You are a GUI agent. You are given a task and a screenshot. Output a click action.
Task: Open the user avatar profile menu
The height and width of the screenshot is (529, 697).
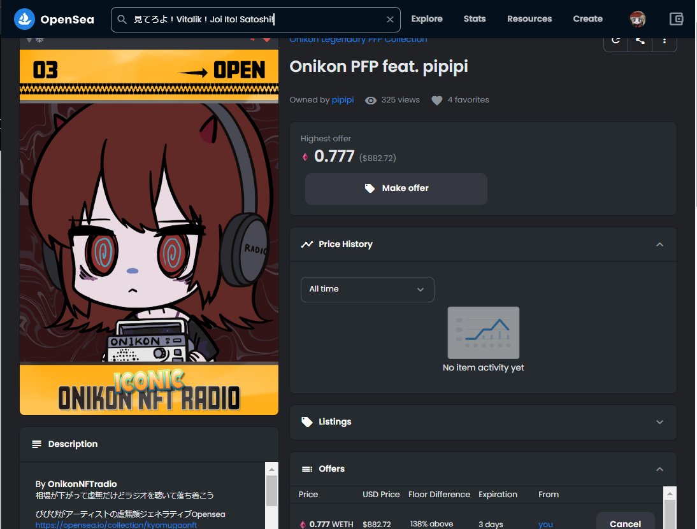click(x=638, y=19)
